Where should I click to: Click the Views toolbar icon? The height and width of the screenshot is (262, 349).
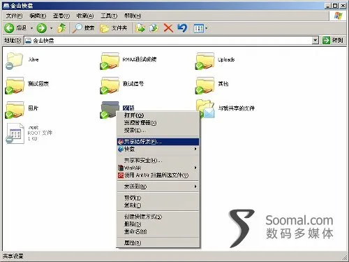tap(198, 29)
